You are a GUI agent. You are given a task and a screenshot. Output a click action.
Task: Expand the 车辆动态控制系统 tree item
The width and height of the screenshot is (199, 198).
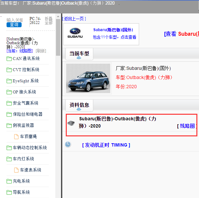pos(30,148)
